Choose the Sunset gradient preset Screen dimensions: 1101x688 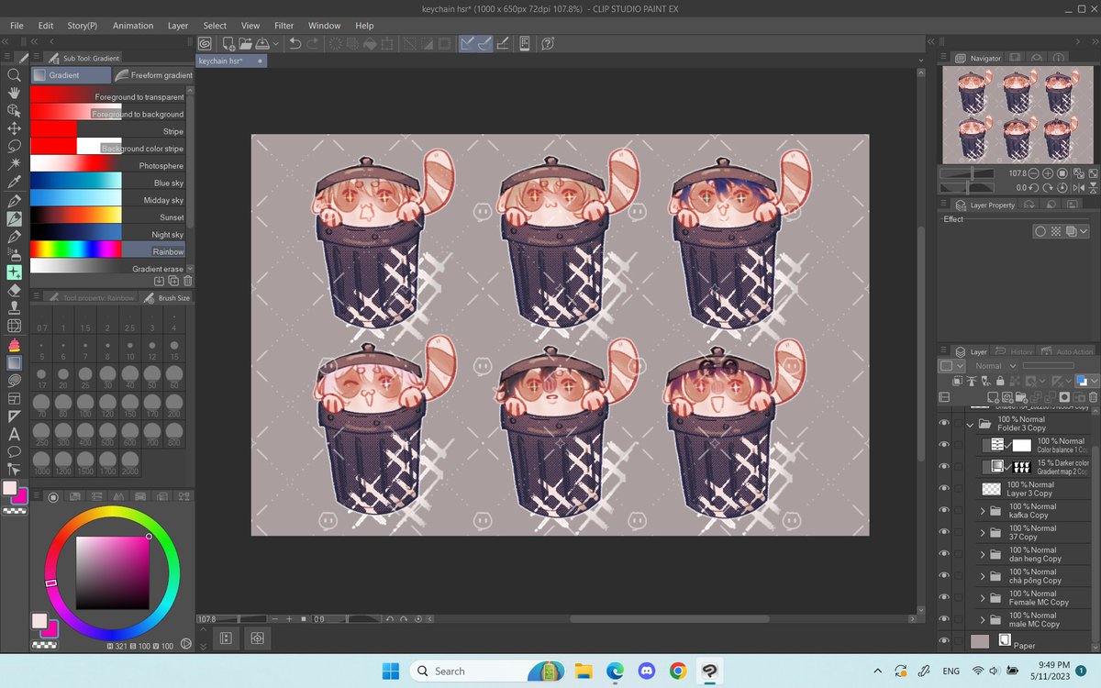(108, 217)
